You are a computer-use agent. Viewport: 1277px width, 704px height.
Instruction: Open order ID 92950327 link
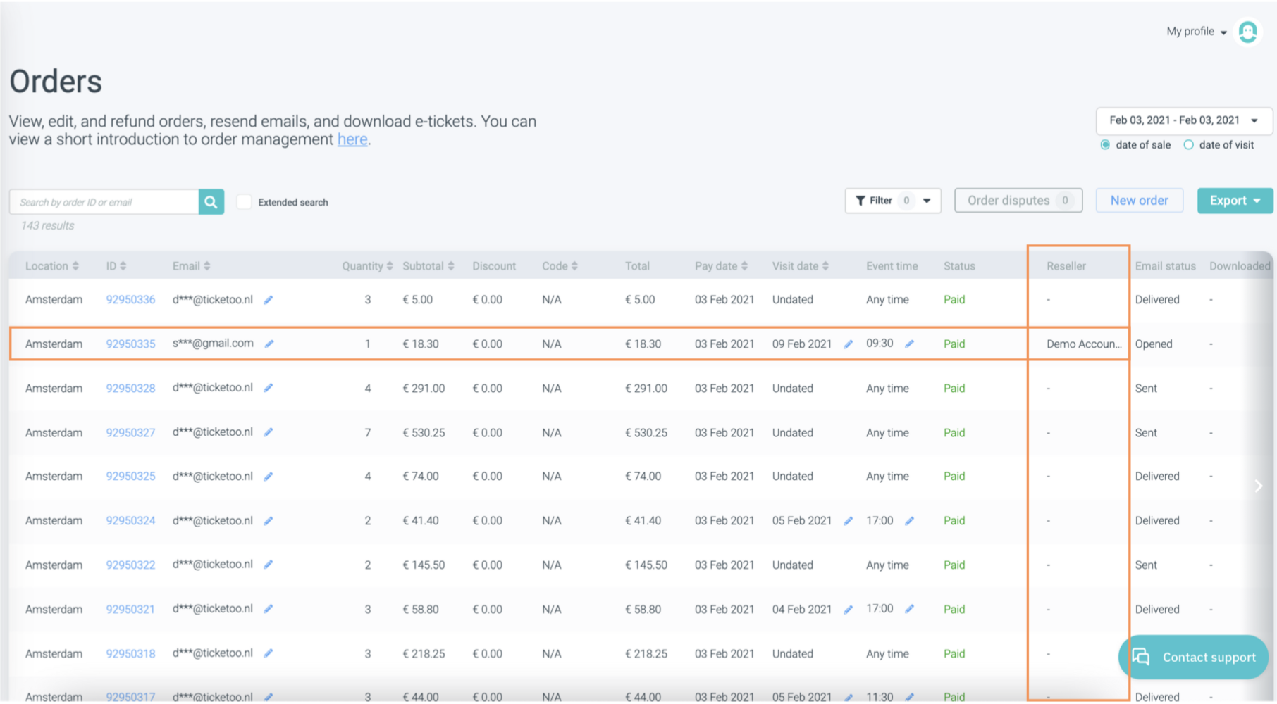tap(130, 433)
